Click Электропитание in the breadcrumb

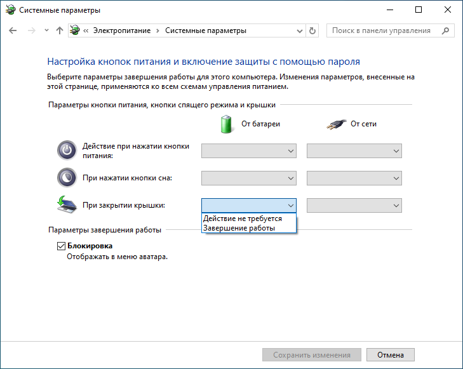click(127, 30)
